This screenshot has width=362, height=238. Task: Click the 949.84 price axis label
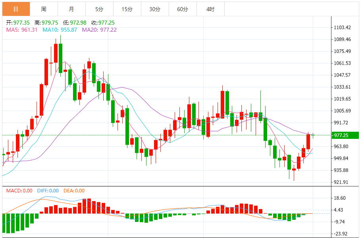(341, 158)
